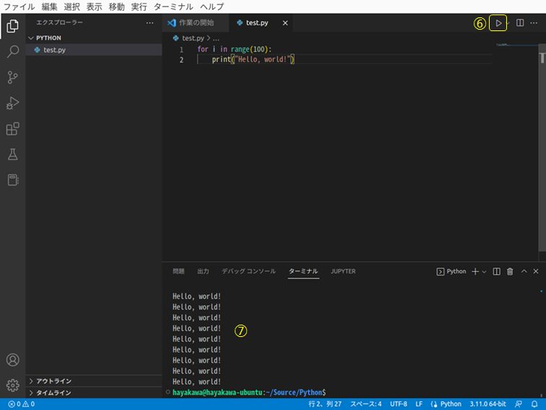
Task: Switch to the デバッグ コンソール panel tab
Action: pyautogui.click(x=248, y=271)
